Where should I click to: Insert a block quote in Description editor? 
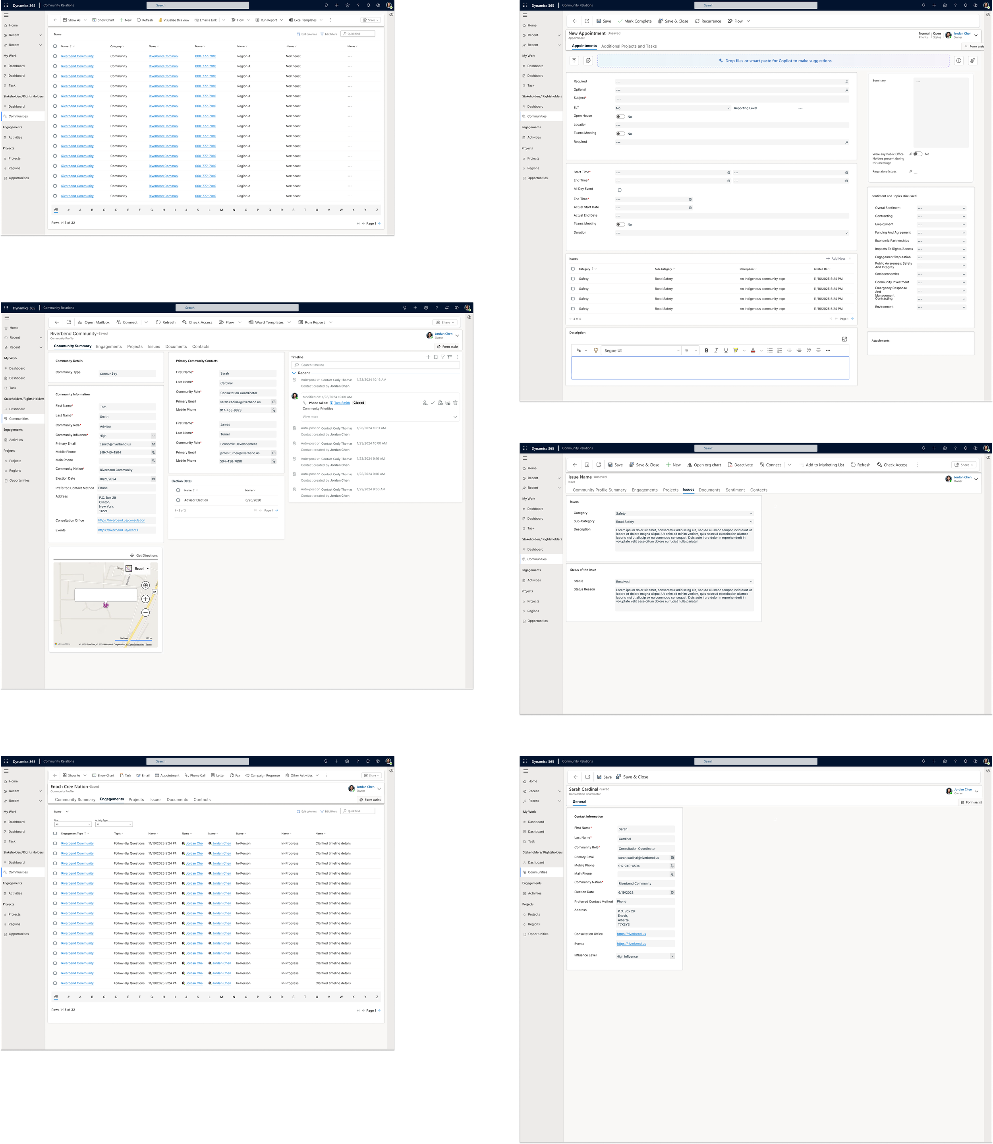coord(808,350)
